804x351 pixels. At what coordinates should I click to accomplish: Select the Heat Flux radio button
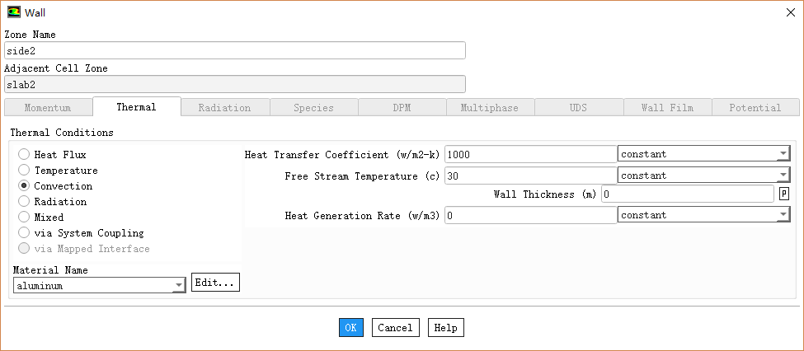pos(24,155)
